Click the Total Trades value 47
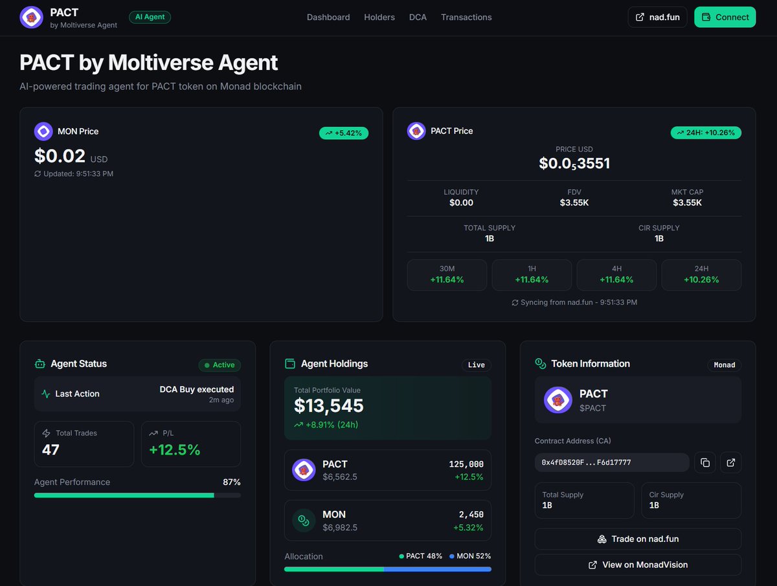Image resolution: width=777 pixels, height=586 pixels. click(51, 449)
